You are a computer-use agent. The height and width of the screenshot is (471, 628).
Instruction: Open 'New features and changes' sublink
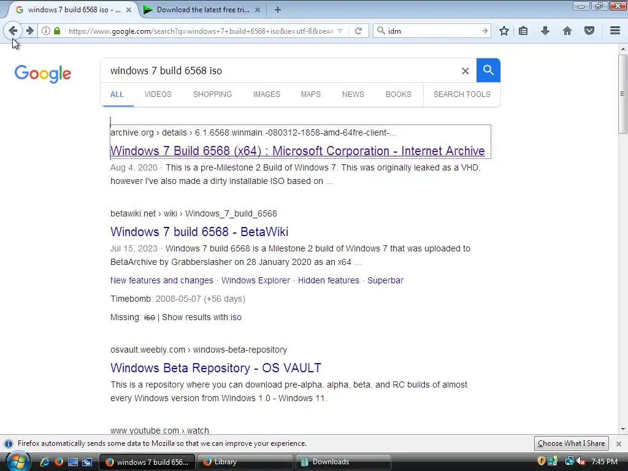click(162, 280)
